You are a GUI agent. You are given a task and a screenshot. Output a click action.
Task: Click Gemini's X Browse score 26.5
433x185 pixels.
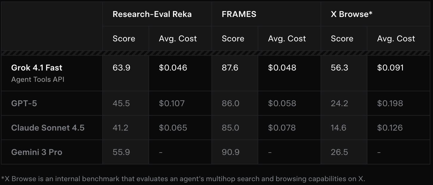[x=339, y=152]
